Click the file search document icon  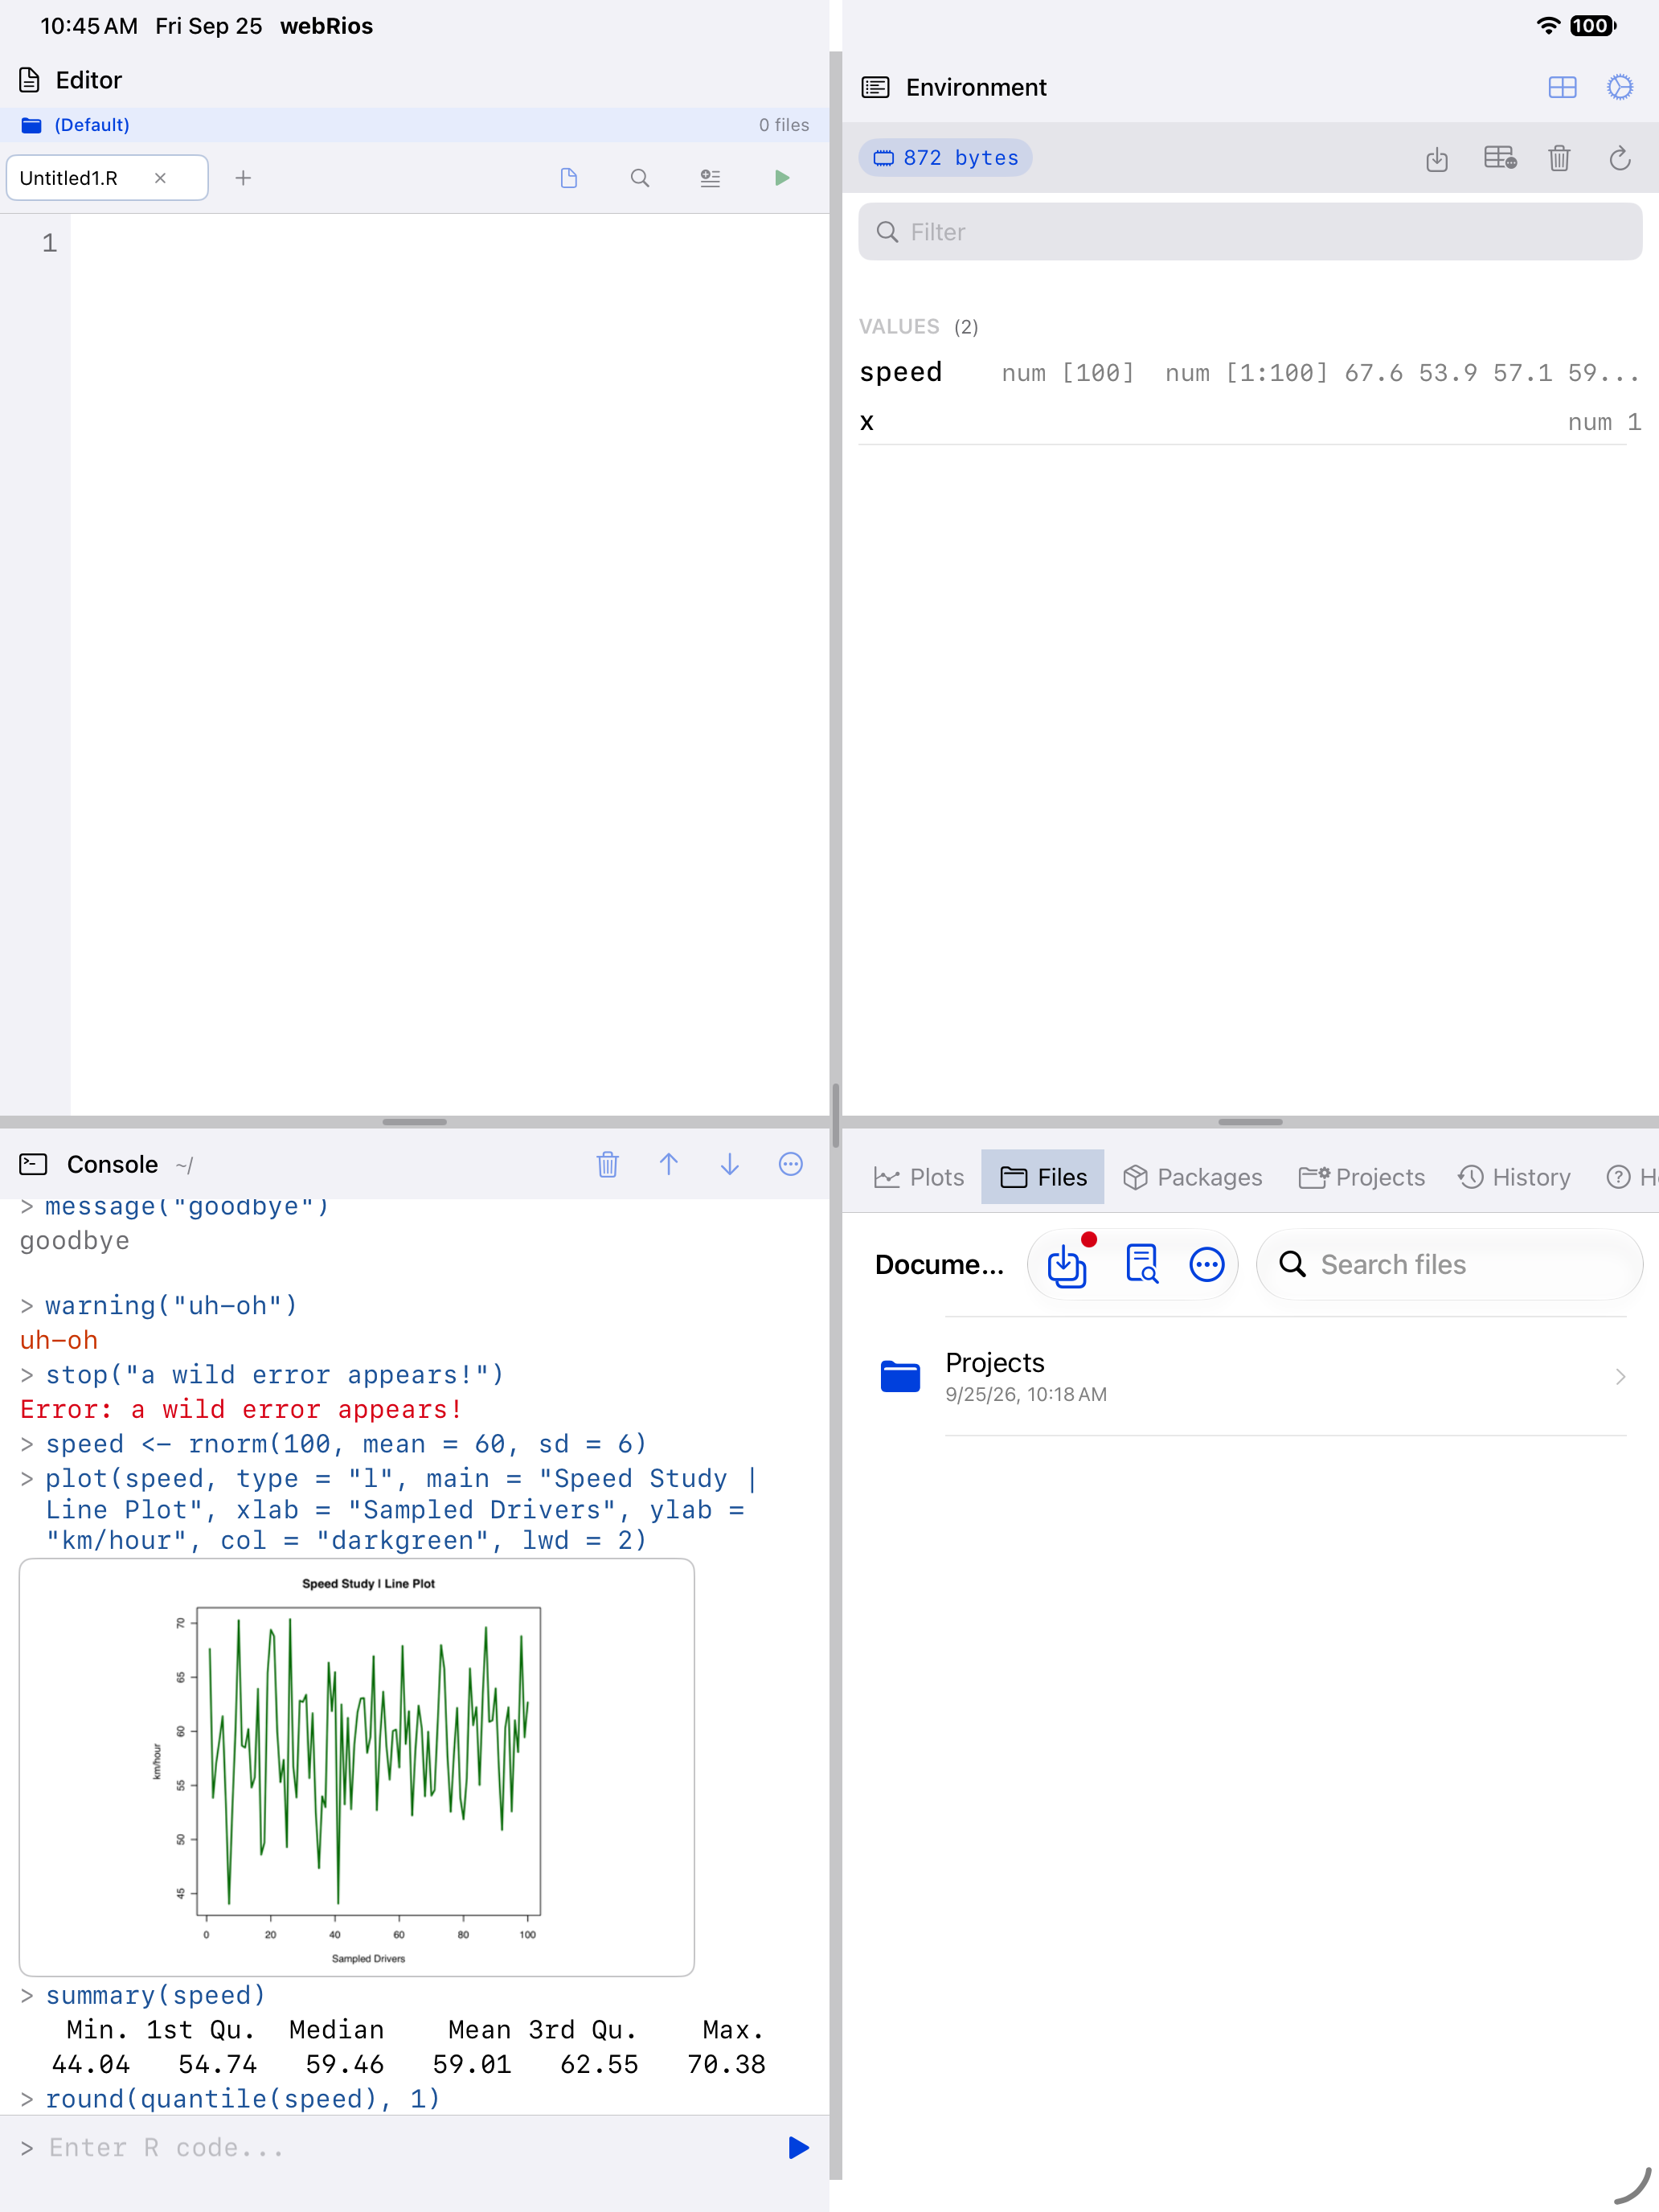(1141, 1264)
